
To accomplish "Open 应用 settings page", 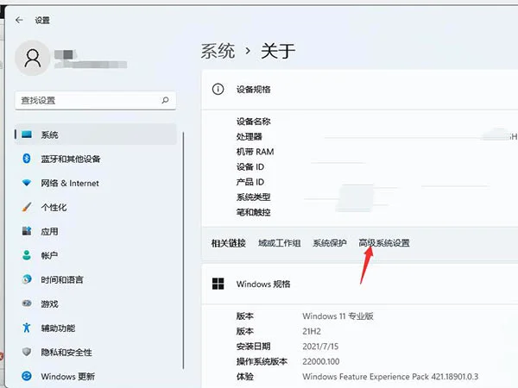I will coord(96,231).
